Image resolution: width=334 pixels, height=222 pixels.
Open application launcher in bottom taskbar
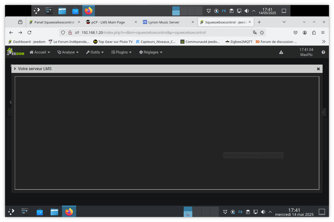(x=11, y=212)
